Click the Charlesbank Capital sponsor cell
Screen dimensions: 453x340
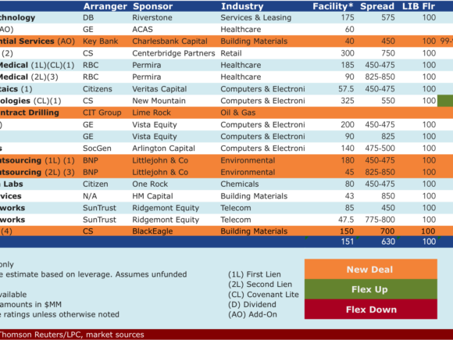pyautogui.click(x=170, y=41)
